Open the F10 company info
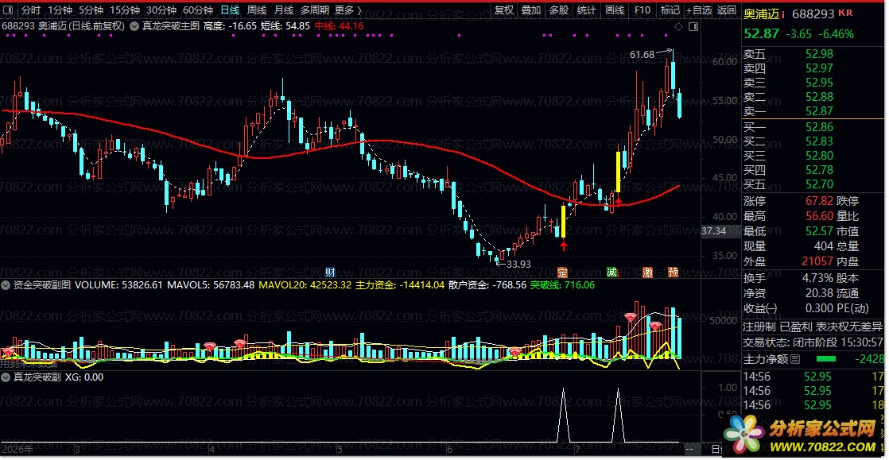889x460 pixels. point(642,10)
